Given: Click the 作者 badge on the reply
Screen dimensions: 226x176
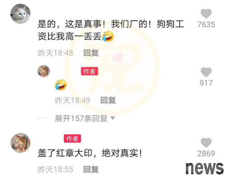Looking at the screenshot, I should pos(89,71).
